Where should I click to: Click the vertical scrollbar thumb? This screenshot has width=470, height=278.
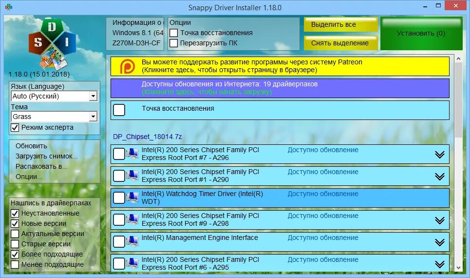[458, 100]
